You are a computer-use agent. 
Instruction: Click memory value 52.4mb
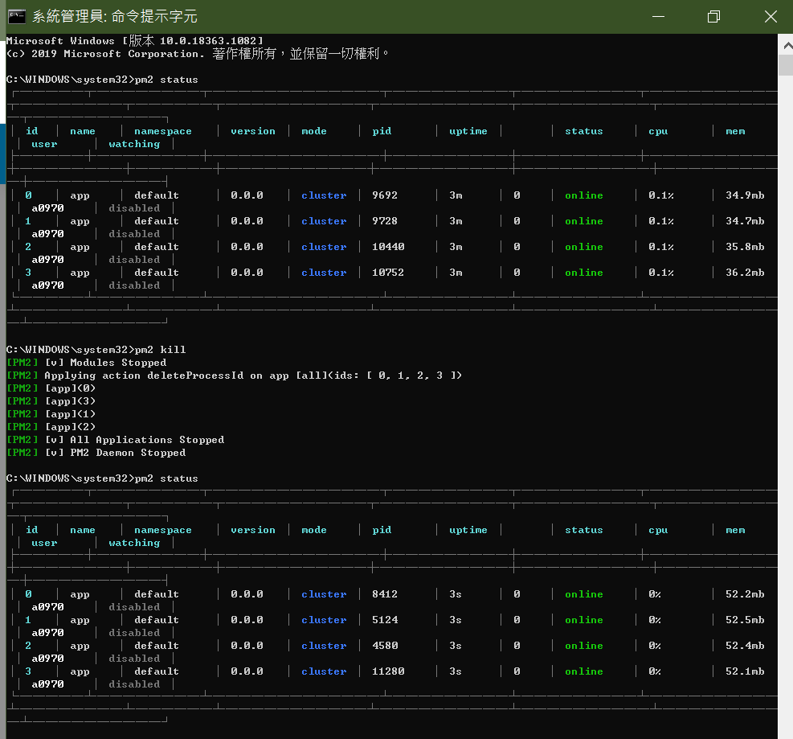pos(745,646)
